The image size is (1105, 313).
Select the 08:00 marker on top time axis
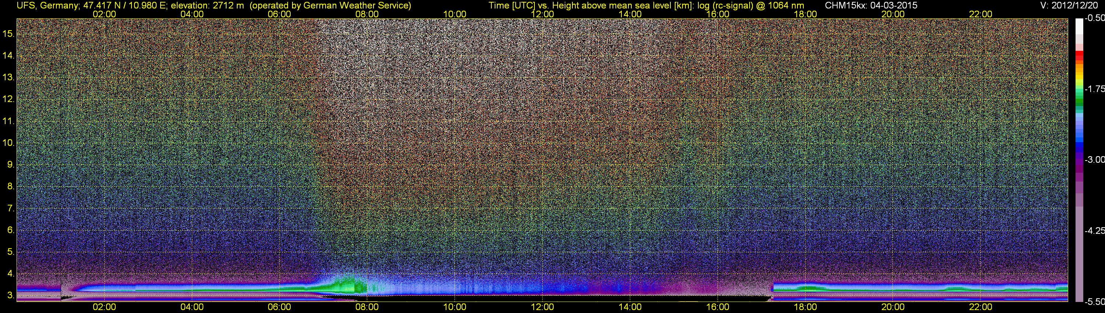367,14
